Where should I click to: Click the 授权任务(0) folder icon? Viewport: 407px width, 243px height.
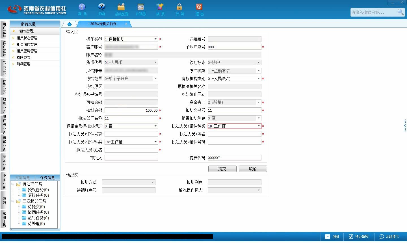tap(24, 190)
